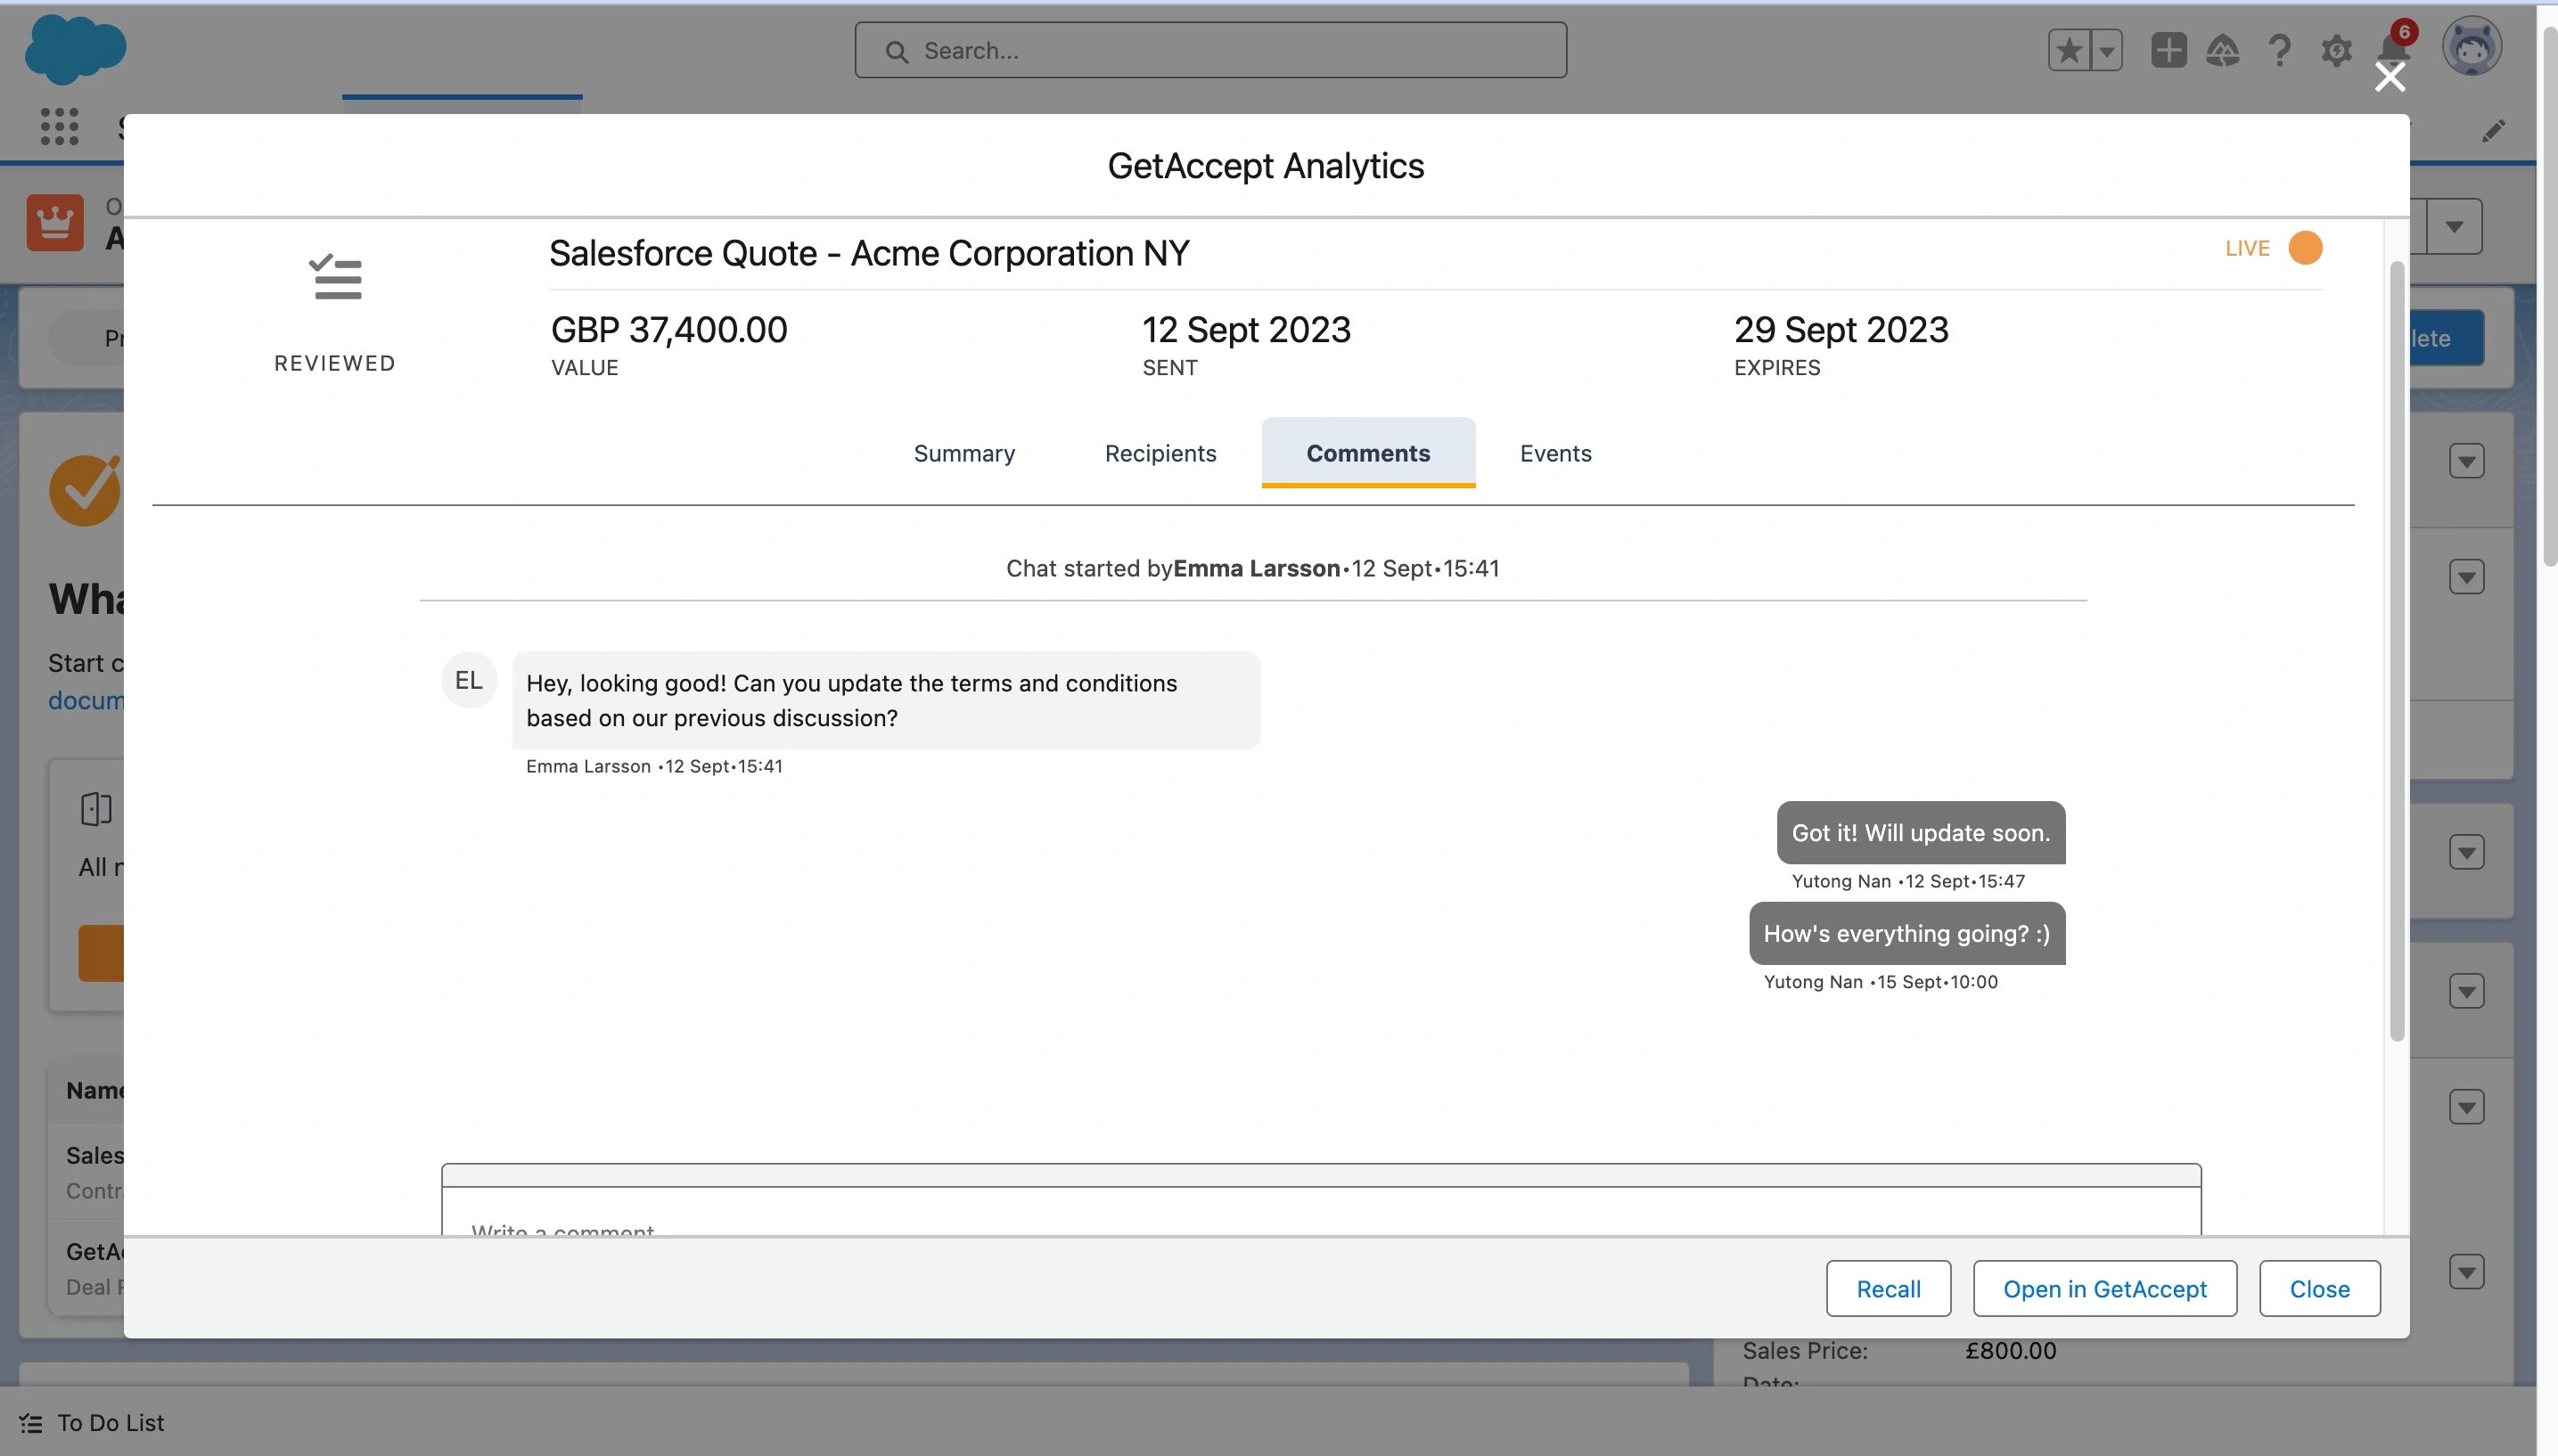
Task: Select the Comments tab
Action: (x=1367, y=453)
